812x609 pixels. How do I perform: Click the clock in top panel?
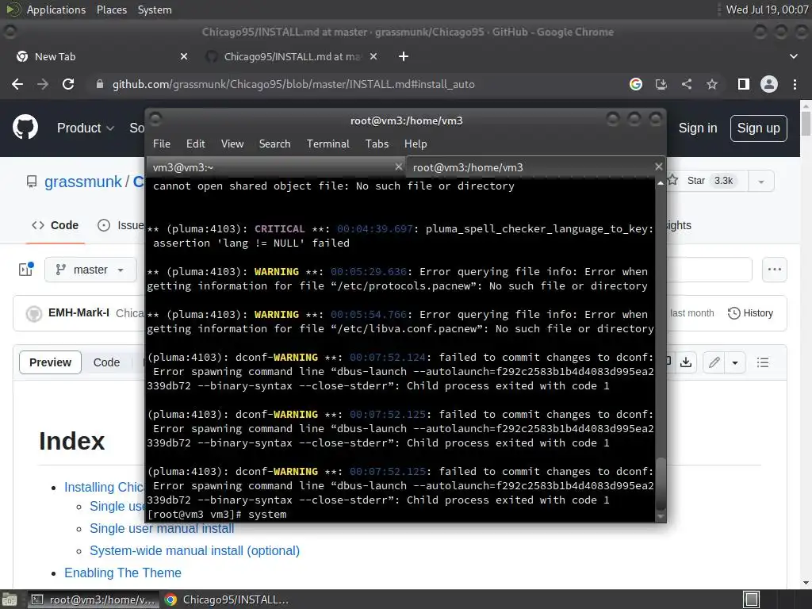767,10
